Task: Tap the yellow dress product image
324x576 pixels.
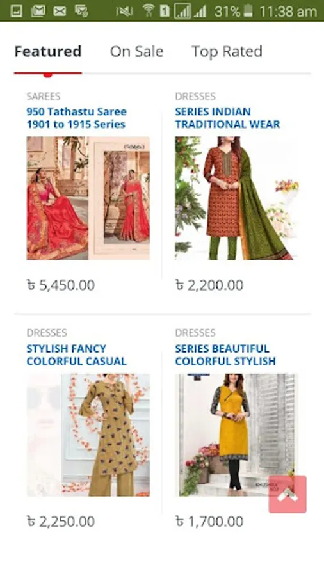Action: point(236,435)
